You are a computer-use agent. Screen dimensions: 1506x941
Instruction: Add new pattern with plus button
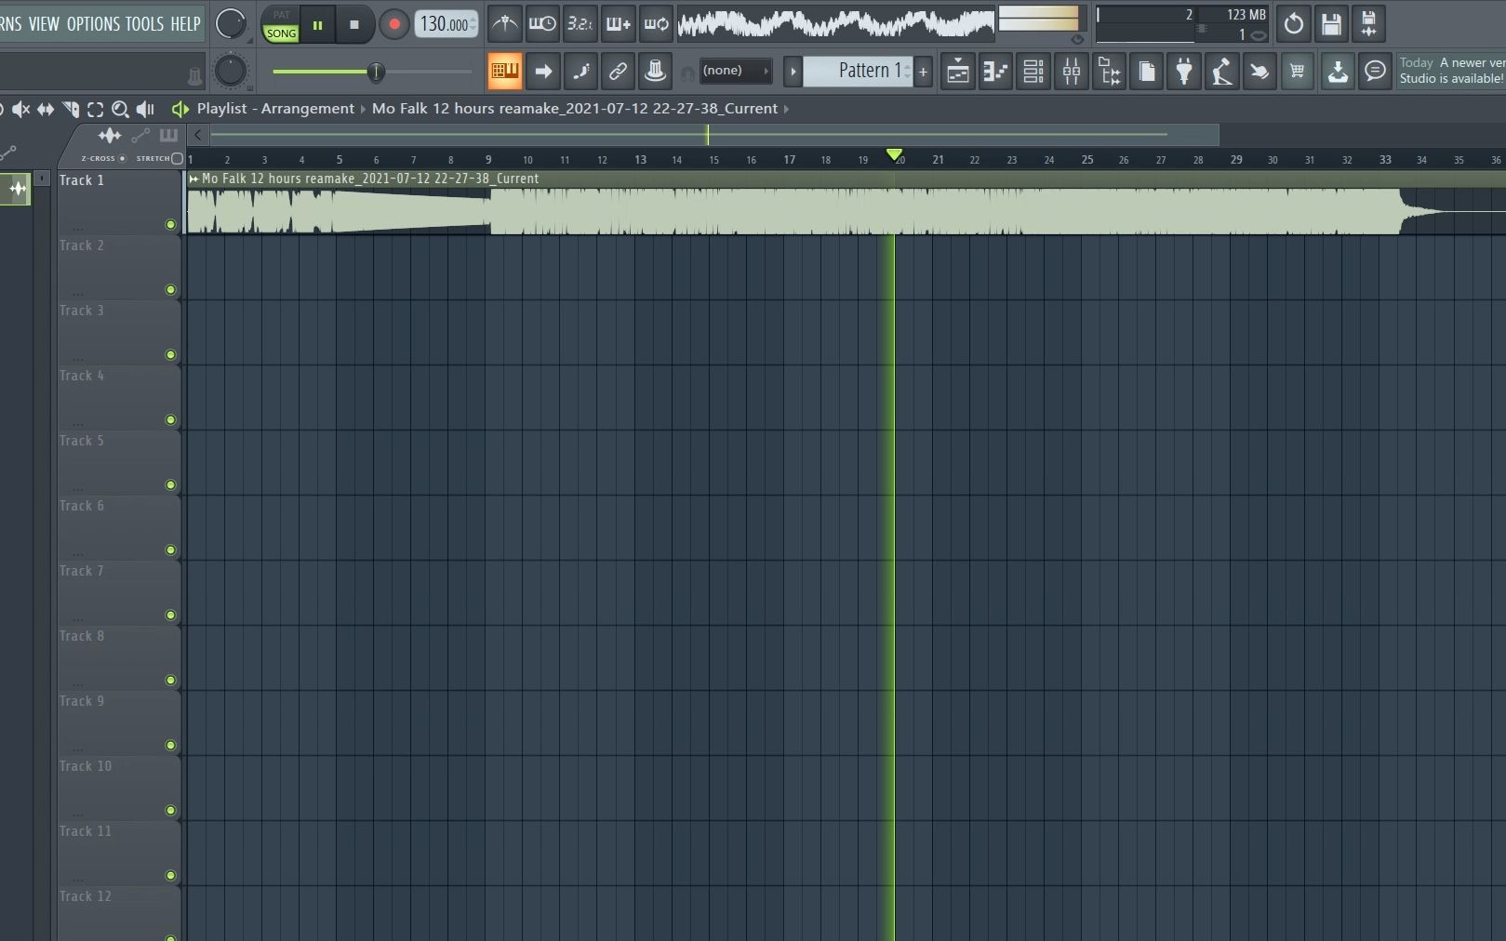coord(923,72)
